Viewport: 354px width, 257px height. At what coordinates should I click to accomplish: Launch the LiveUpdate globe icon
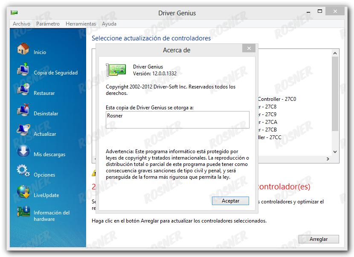pyautogui.click(x=23, y=191)
